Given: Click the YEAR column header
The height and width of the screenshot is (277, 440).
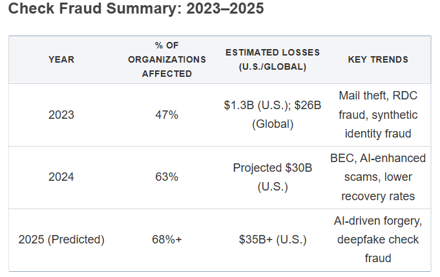Looking at the screenshot, I should click(x=61, y=59).
